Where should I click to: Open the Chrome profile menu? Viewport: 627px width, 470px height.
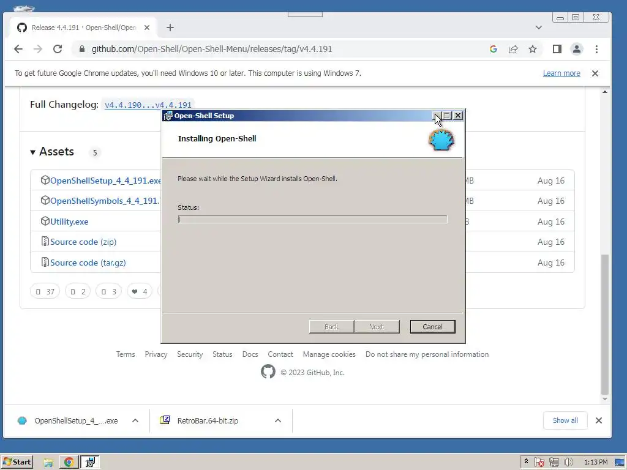tap(577, 49)
